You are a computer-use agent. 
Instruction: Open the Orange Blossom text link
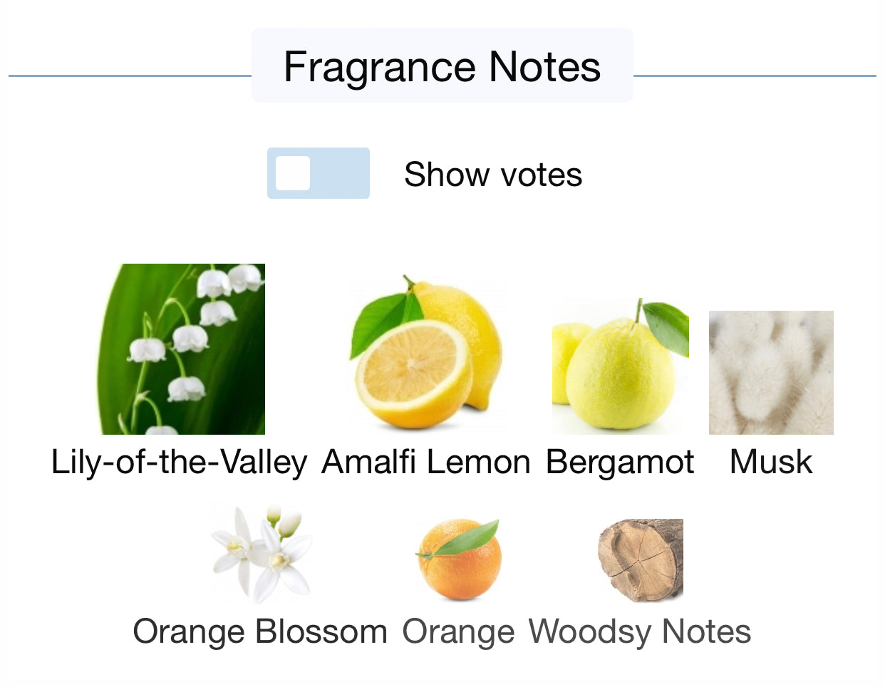click(x=260, y=631)
